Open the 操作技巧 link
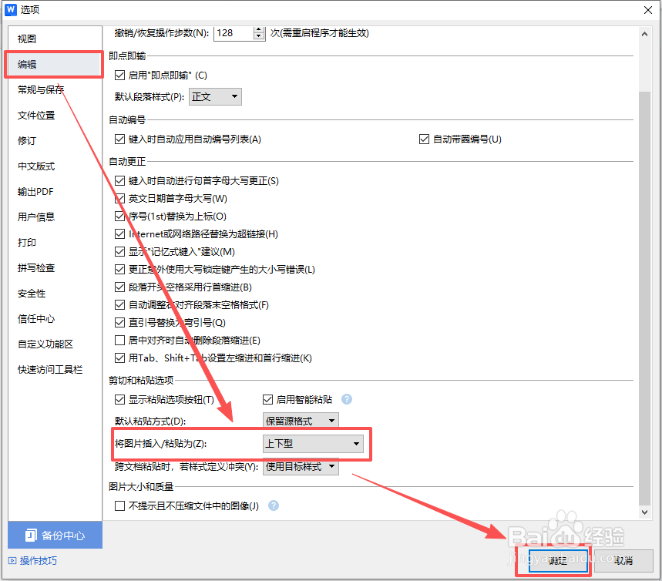The height and width of the screenshot is (581, 662). (x=32, y=561)
